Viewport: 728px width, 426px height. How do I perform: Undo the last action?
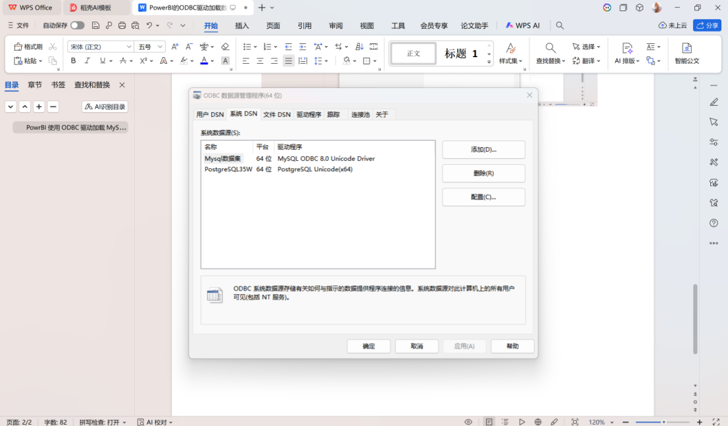[x=149, y=26]
